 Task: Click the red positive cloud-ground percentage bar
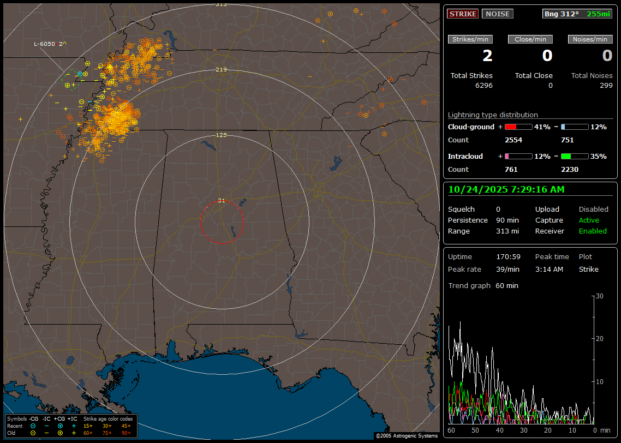(x=518, y=127)
